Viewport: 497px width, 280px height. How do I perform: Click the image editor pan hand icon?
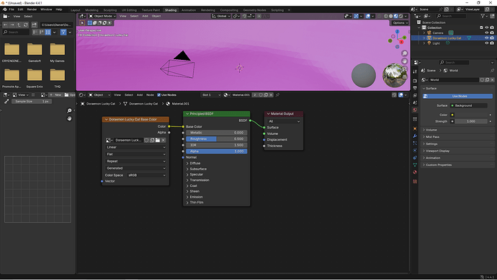pyautogui.click(x=69, y=118)
